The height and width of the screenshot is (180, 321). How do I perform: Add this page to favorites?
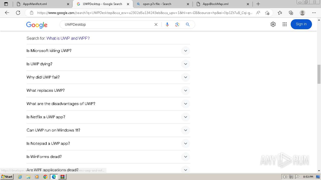pos(267,13)
